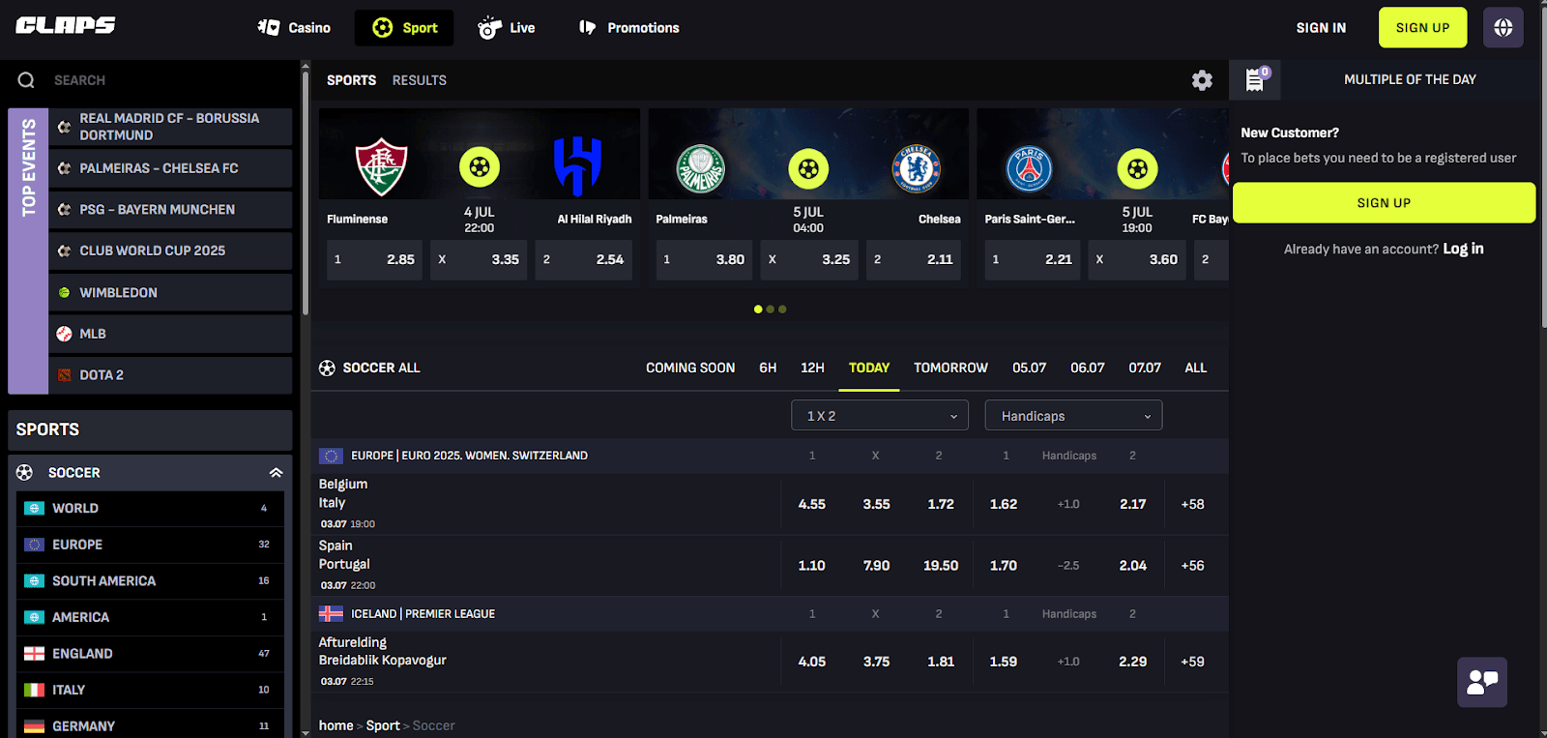Click the home breadcrumb link
1547x738 pixels.
336,725
